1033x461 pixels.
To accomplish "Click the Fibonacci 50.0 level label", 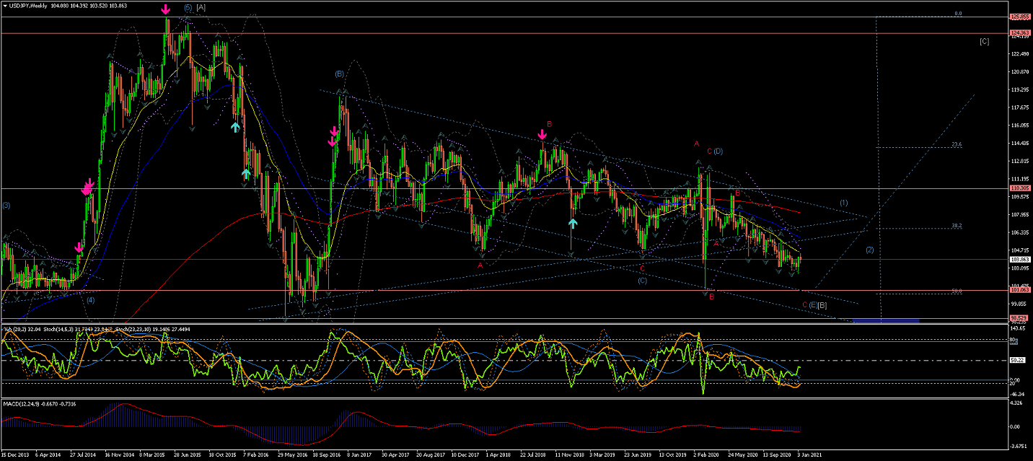I will coord(957,291).
